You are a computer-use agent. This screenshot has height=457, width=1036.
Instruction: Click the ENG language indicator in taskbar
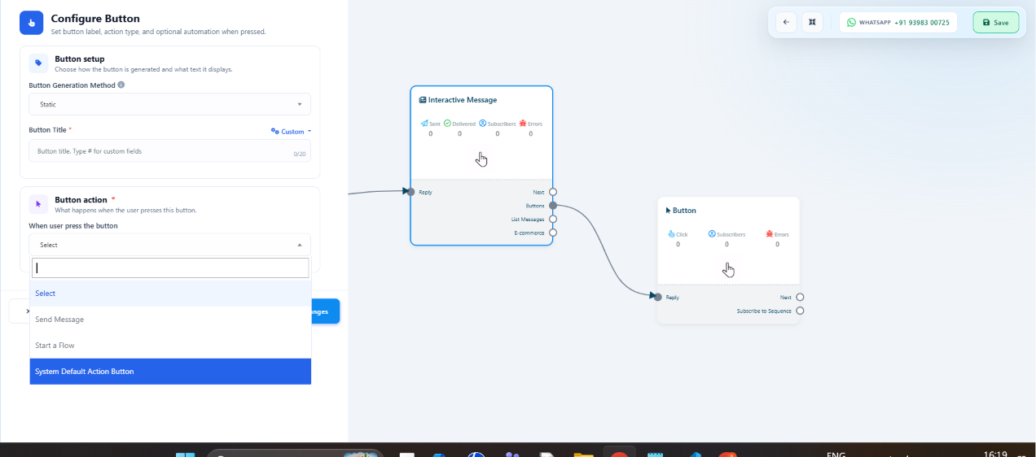pos(836,455)
